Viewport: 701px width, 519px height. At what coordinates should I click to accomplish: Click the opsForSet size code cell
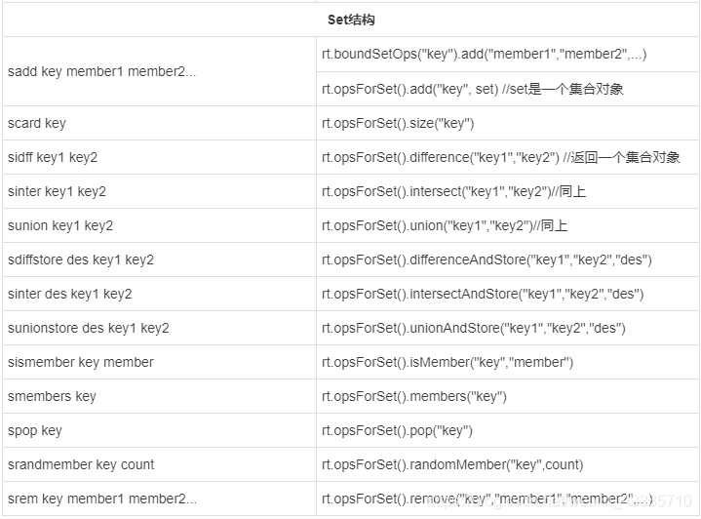click(398, 124)
